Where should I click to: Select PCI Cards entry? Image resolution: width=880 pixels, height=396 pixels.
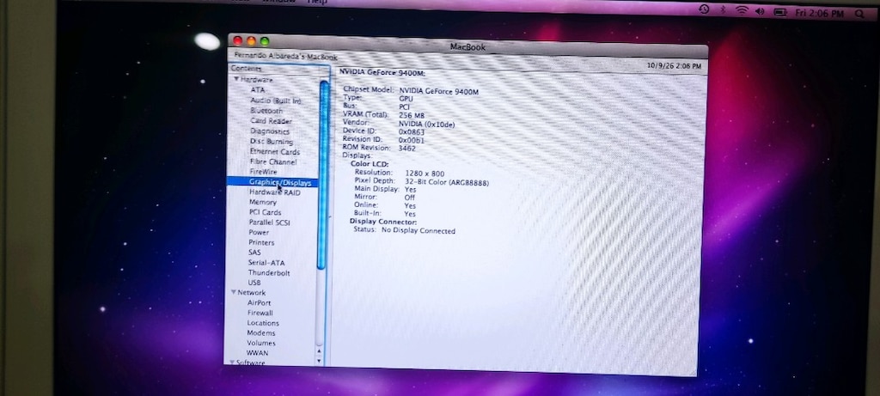pos(265,212)
